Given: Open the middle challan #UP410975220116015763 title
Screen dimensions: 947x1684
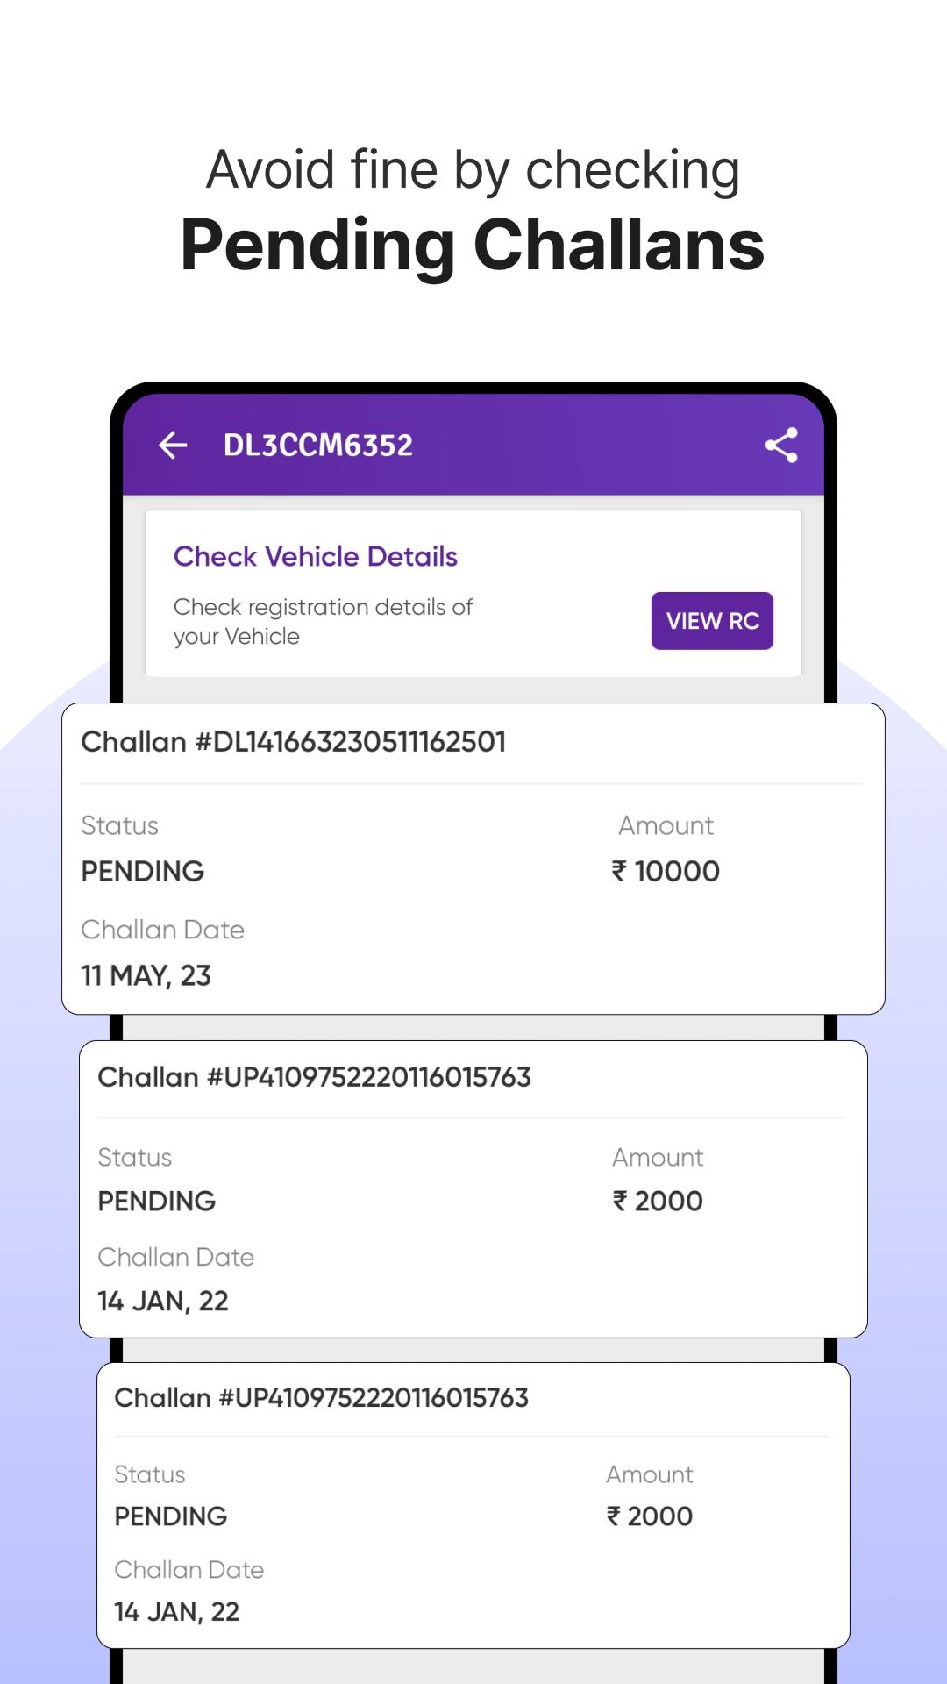Looking at the screenshot, I should click(315, 1077).
